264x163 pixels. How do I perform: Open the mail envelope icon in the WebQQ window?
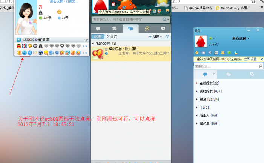pyautogui.click(x=203, y=53)
